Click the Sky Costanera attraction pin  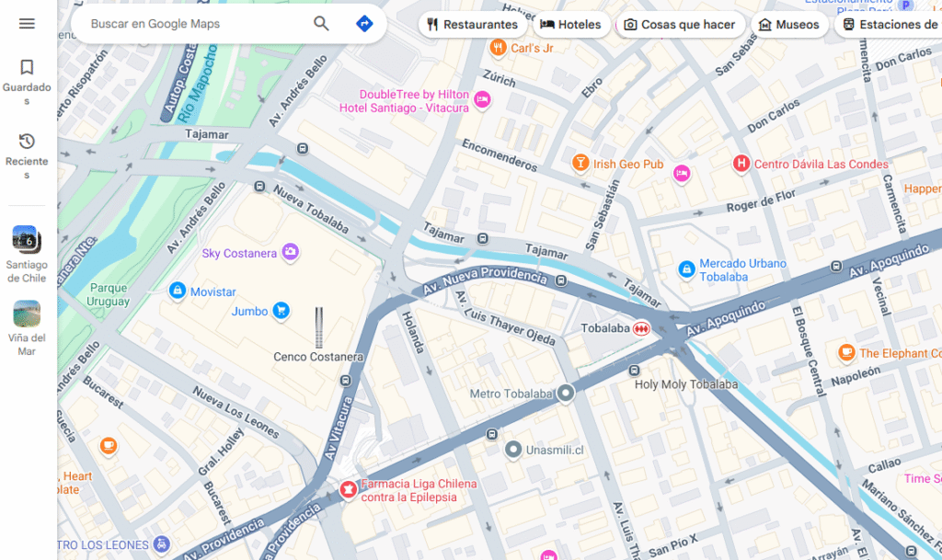pyautogui.click(x=290, y=251)
